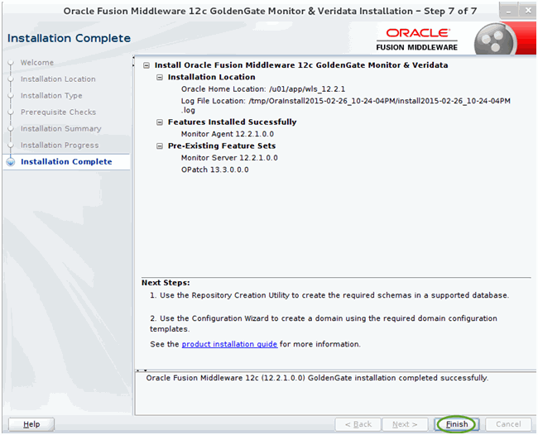This screenshot has height=435, width=538.
Task: Click the Repository Creation Utility step text
Action: [329, 295]
